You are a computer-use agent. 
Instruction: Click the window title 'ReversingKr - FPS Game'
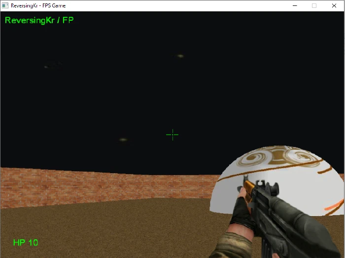click(x=38, y=5)
